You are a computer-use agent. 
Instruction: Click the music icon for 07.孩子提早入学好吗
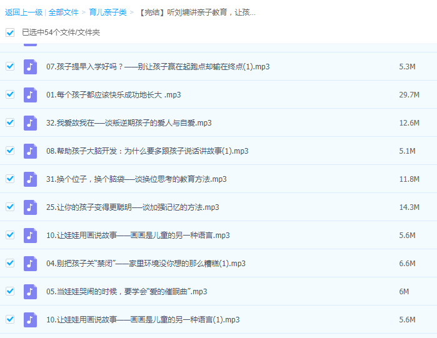30,66
